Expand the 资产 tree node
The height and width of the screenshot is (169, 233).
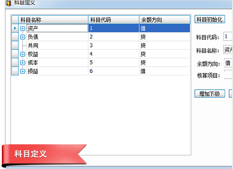(x=22, y=28)
